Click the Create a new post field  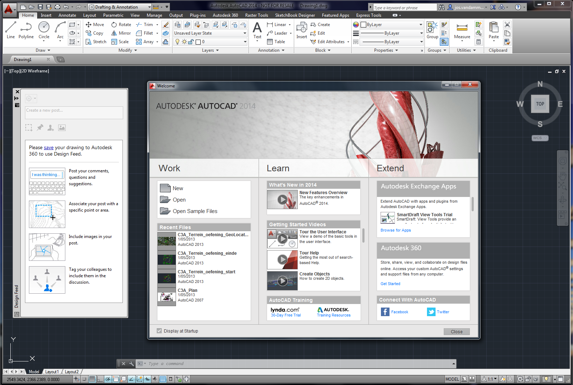click(x=74, y=113)
